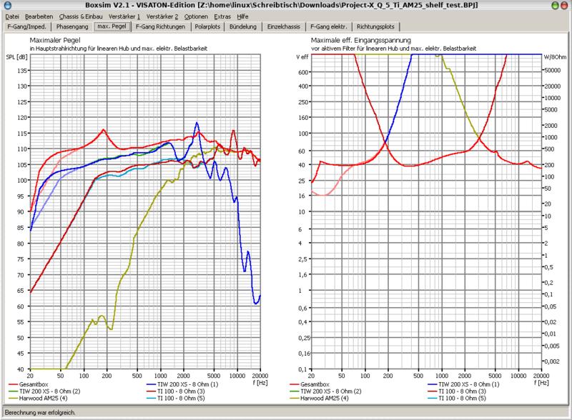Click the Maximale eff. Eingangsspannung title
The height and width of the screenshot is (420, 572).
coord(361,40)
